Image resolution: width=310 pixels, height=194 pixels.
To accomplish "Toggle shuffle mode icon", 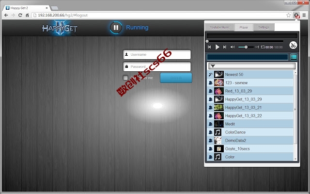I will 257,47.
